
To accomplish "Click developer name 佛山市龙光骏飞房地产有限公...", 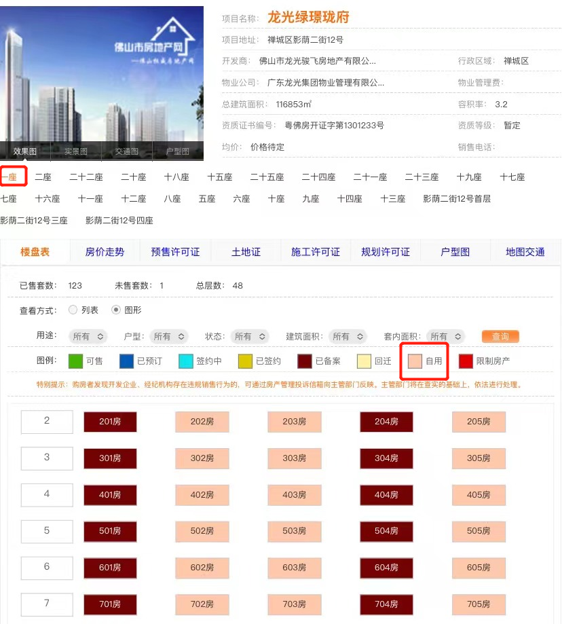I will click(318, 61).
